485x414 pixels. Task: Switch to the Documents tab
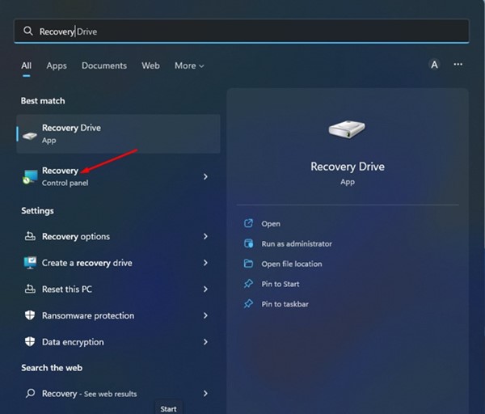point(104,65)
